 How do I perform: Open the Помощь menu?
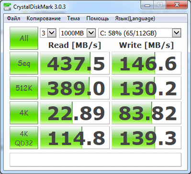click(98, 19)
